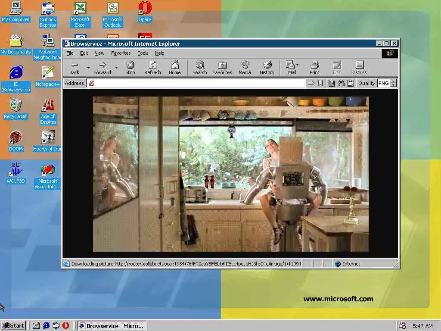Click the bookmarks book icon
The image size is (441, 331).
click(x=332, y=83)
